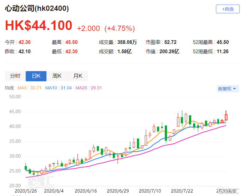Click the +自选 add to watchlist button

(228, 9)
